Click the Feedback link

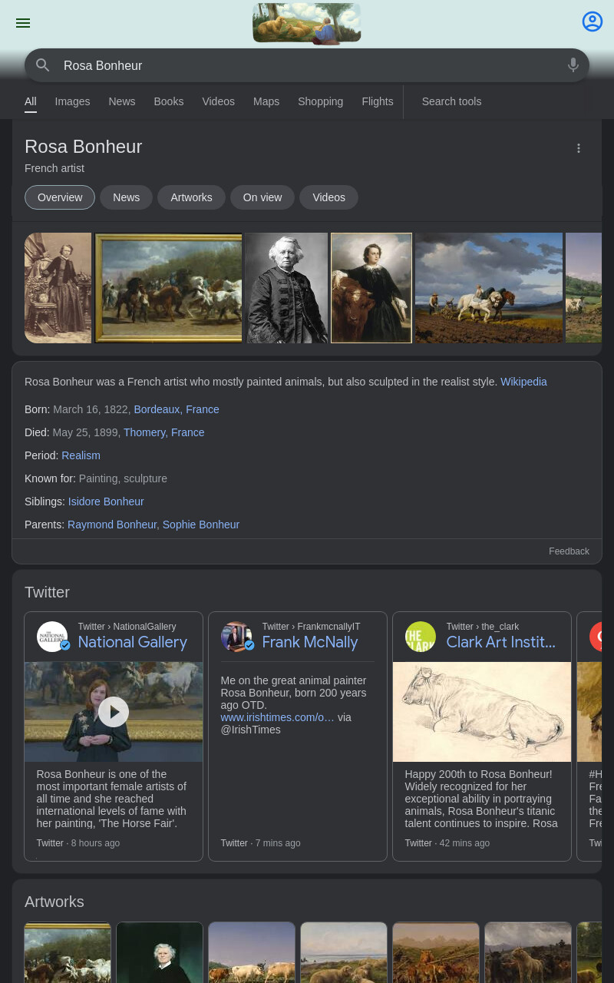(569, 551)
